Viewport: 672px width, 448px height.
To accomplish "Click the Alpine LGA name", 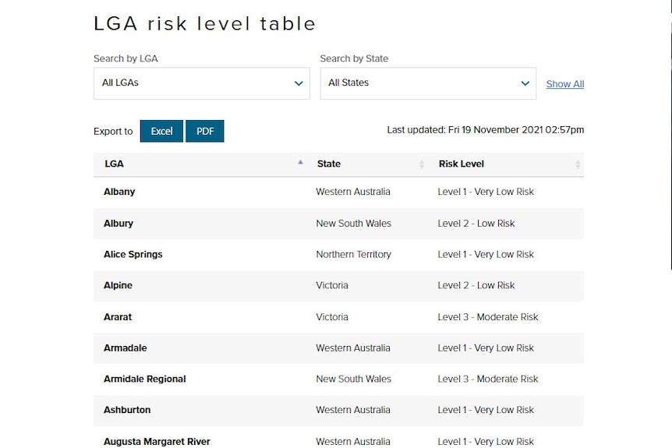I will 118,285.
